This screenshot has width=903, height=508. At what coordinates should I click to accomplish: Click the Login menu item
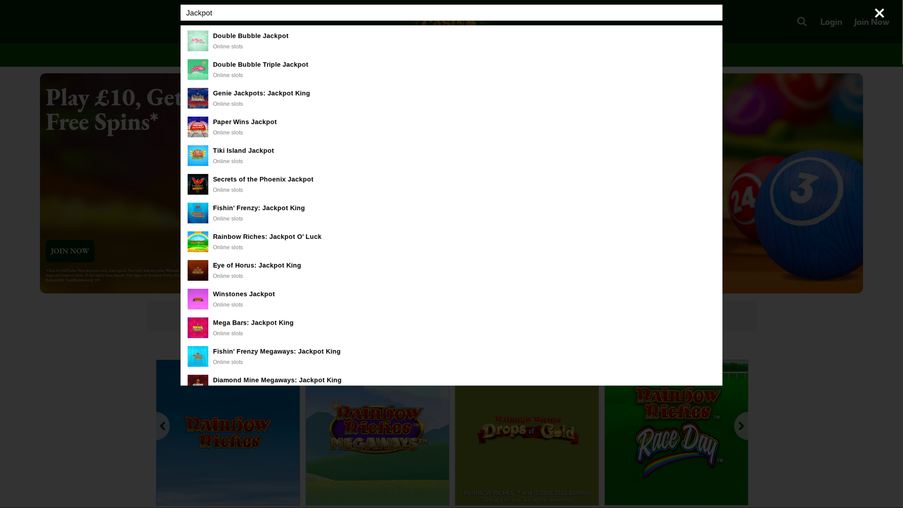coord(831,22)
